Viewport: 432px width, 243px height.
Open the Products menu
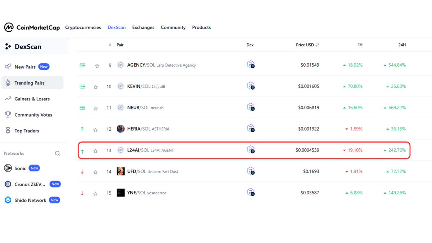[x=202, y=27]
